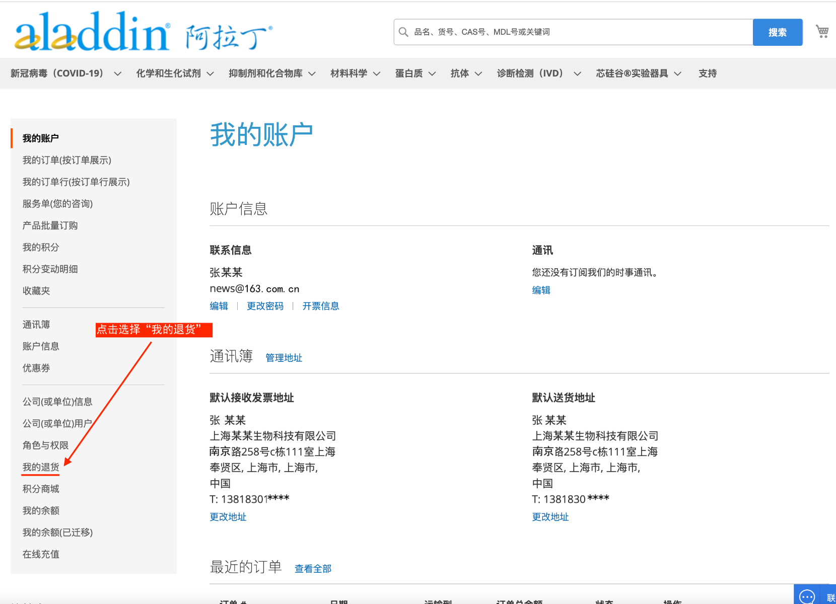
Task: Open the chat bubble widget
Action: point(807,596)
